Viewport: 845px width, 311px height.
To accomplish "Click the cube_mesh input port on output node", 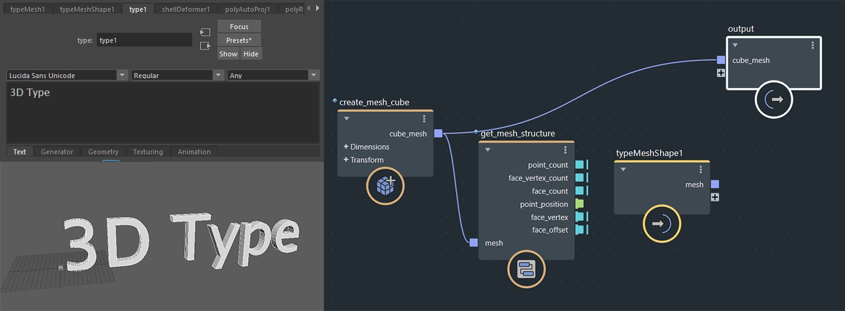I will (721, 60).
